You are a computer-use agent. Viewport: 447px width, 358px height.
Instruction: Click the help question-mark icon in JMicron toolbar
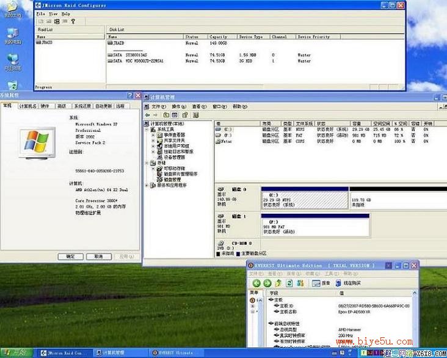pos(73,21)
